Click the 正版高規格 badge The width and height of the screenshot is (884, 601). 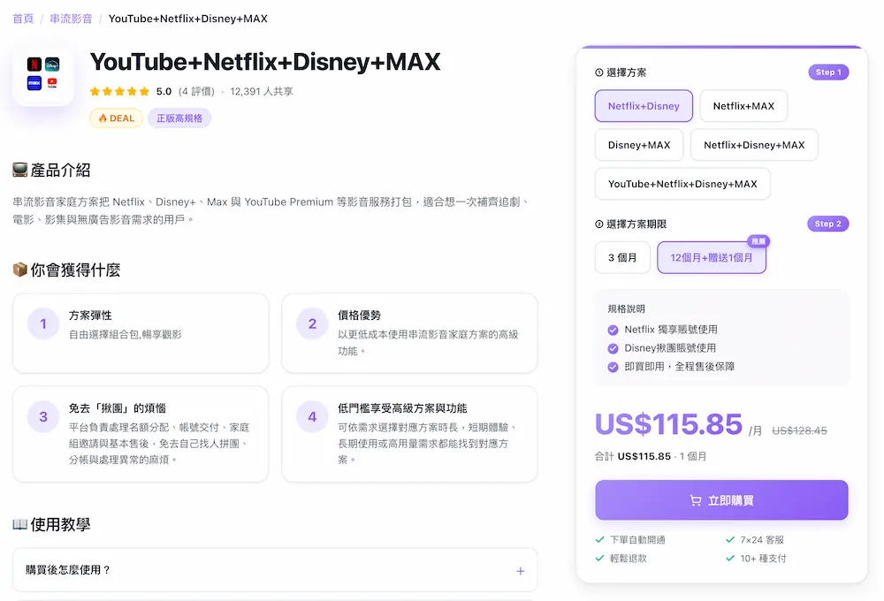click(x=179, y=118)
